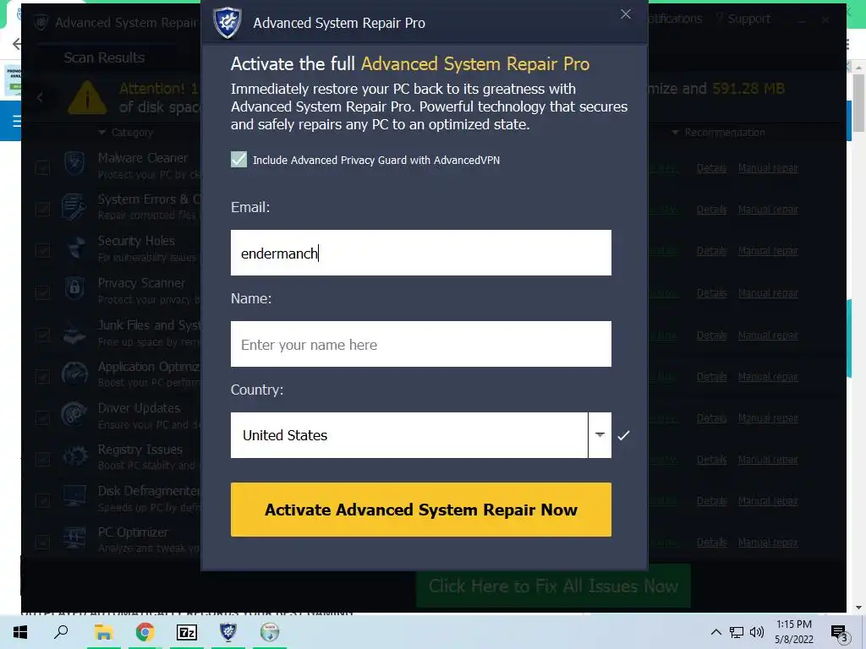This screenshot has width=866, height=649.
Task: Open File Explorer from the taskbar
Action: point(103,632)
